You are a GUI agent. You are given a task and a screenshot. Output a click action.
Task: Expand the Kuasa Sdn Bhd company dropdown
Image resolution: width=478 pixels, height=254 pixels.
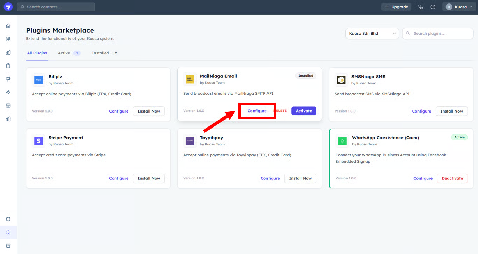pyautogui.click(x=372, y=33)
